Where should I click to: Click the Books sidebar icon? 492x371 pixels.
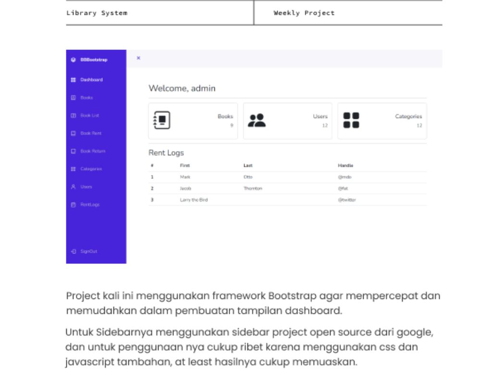[x=73, y=98]
